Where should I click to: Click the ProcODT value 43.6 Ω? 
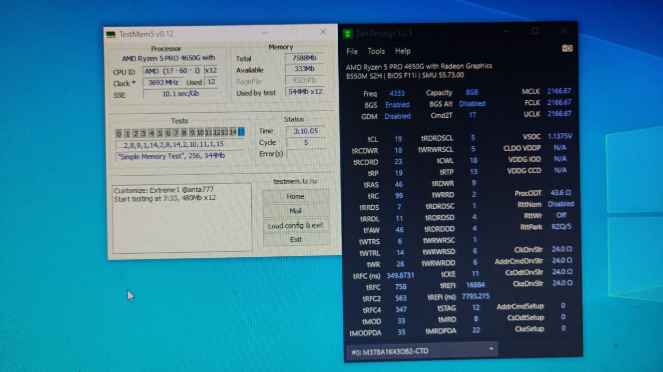click(560, 193)
